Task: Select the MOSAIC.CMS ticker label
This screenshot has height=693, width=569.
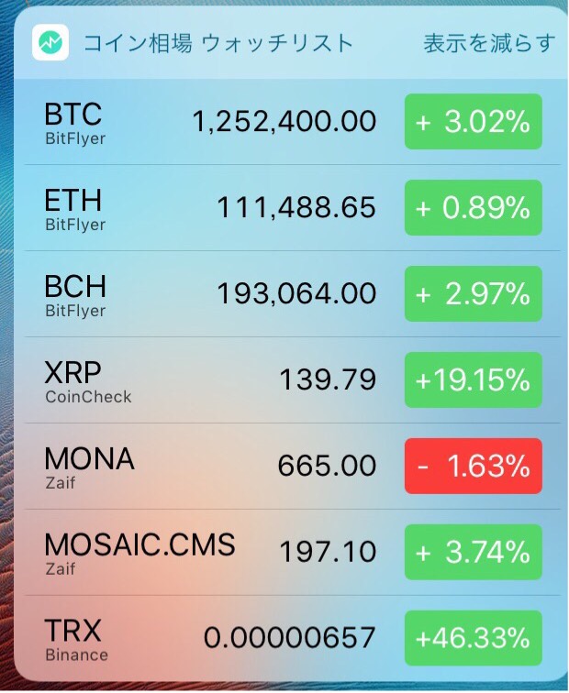Action: [139, 544]
